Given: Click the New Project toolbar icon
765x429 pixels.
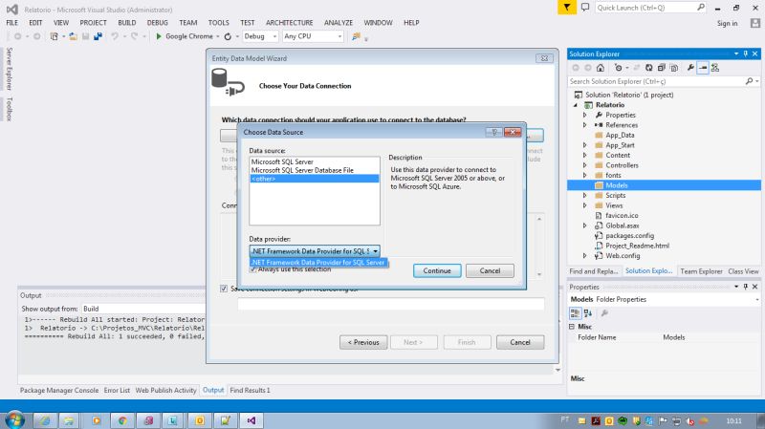Looking at the screenshot, I should coord(55,36).
